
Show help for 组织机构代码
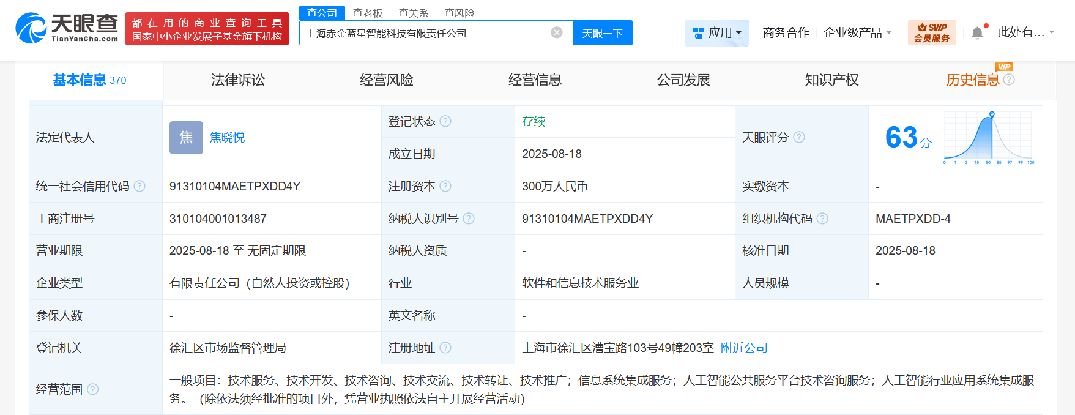tap(822, 219)
